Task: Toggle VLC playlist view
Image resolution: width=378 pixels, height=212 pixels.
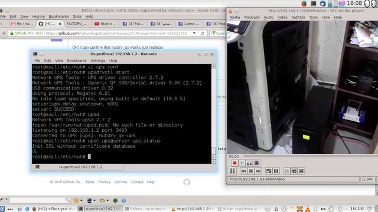Action: (286, 171)
